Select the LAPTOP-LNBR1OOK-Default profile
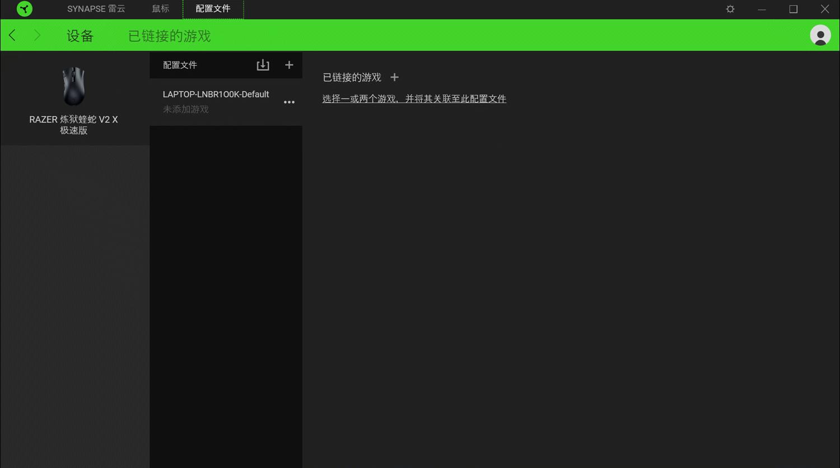 216,94
